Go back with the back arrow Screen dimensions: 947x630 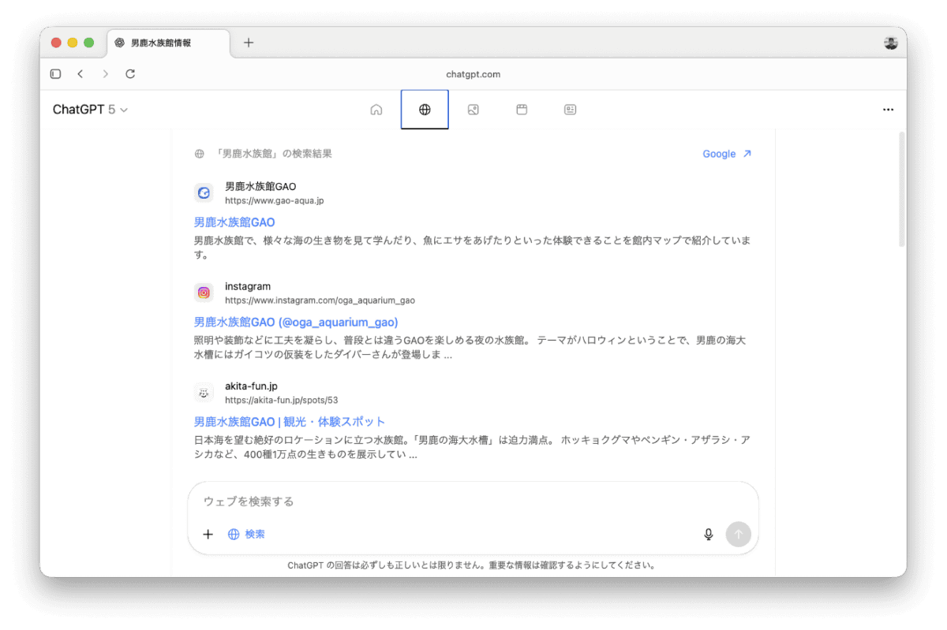coord(80,74)
